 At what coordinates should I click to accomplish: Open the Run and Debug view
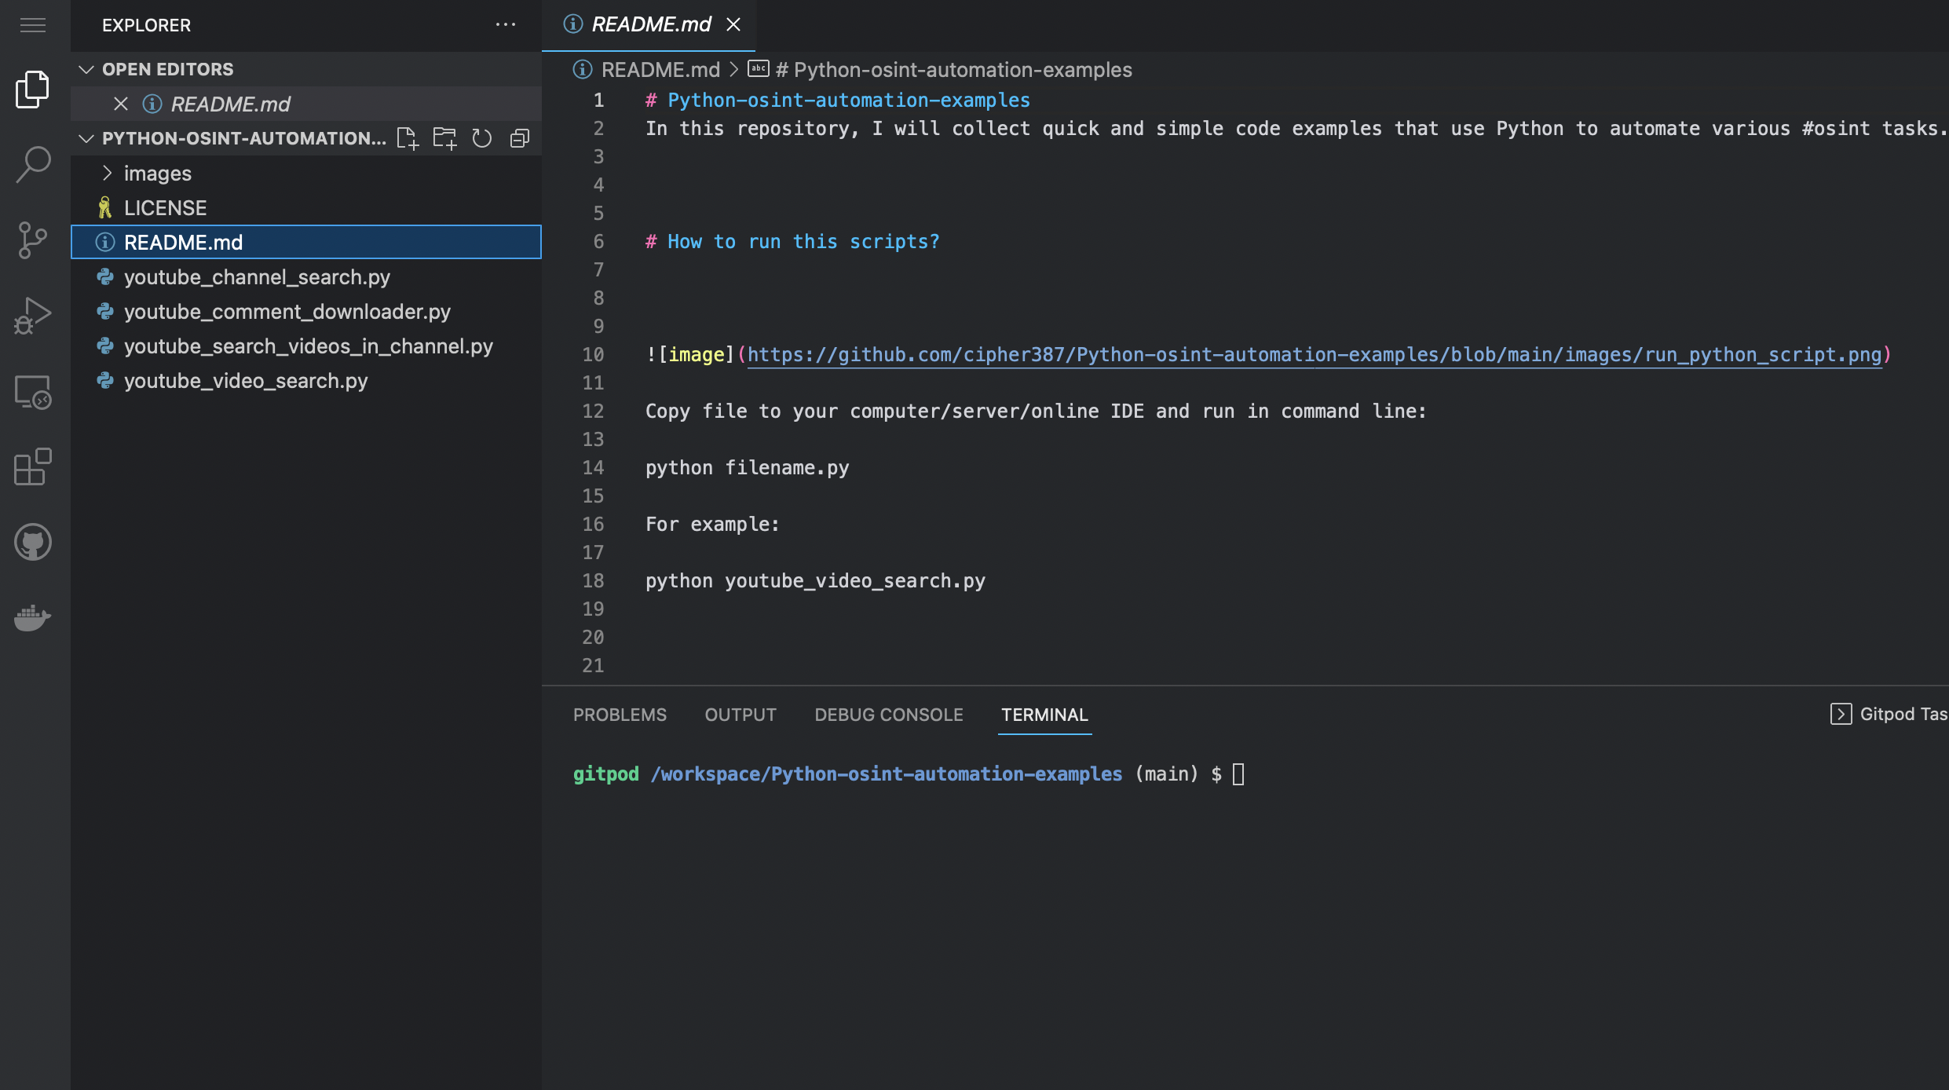32,316
